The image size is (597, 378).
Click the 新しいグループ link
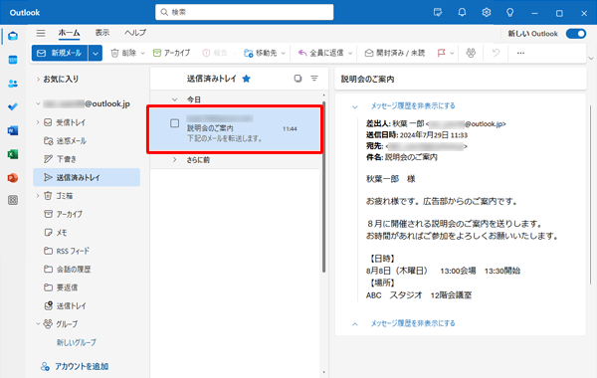77,342
